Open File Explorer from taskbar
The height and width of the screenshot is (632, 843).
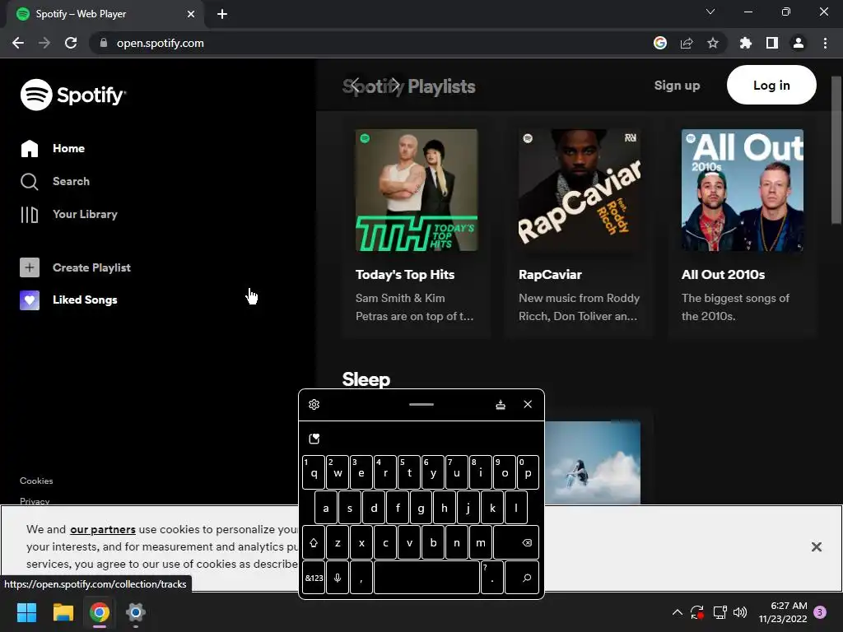click(63, 612)
